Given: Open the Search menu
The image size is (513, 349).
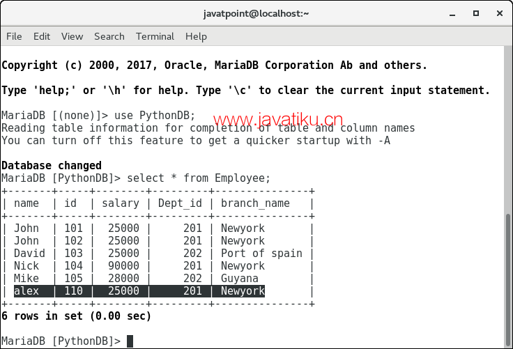Looking at the screenshot, I should pos(109,36).
